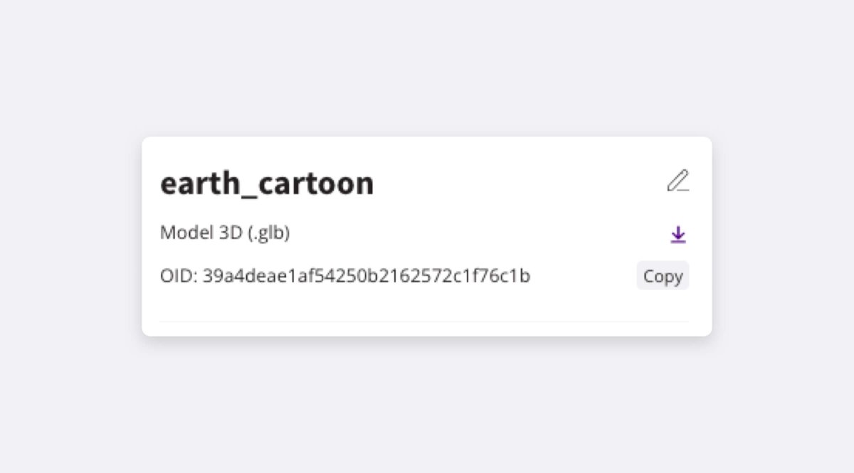Copy the OID value 39a4deae1af54250b2162572c1f76c1b

663,275
